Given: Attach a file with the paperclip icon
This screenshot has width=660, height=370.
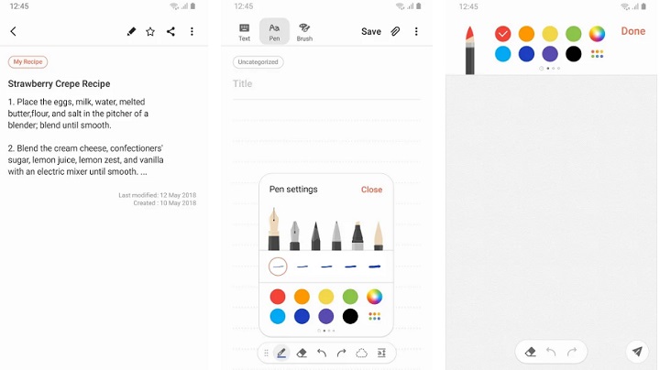Looking at the screenshot, I should [x=395, y=31].
